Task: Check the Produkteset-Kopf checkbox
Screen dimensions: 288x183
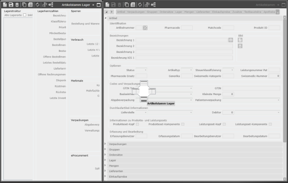Action: [x=137, y=124]
